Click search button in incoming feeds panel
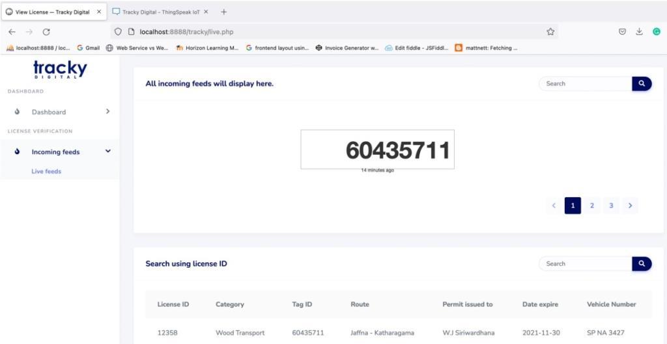The width and height of the screenshot is (667, 344). click(642, 84)
